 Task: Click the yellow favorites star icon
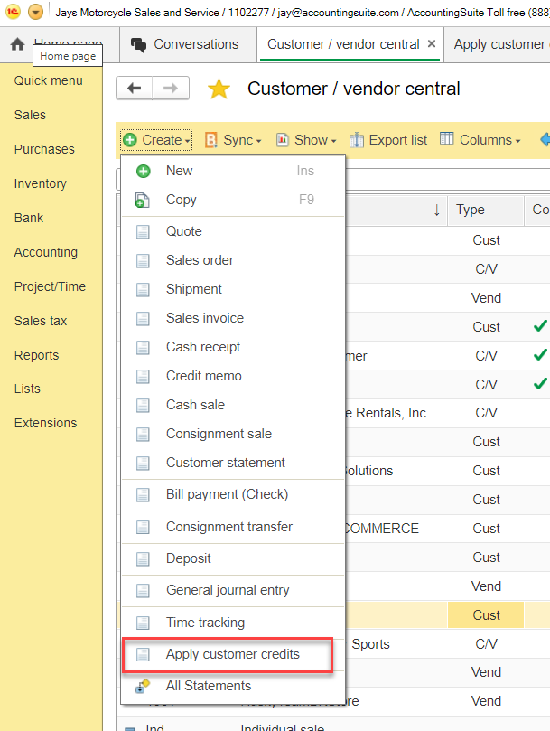pyautogui.click(x=219, y=89)
